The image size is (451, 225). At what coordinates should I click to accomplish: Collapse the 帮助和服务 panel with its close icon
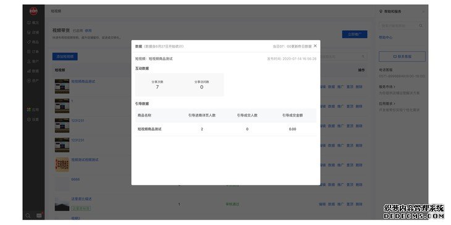[x=423, y=12]
